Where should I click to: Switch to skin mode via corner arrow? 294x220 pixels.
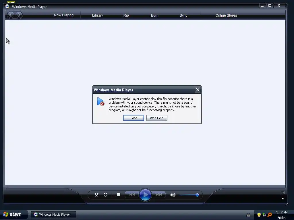(x=283, y=199)
